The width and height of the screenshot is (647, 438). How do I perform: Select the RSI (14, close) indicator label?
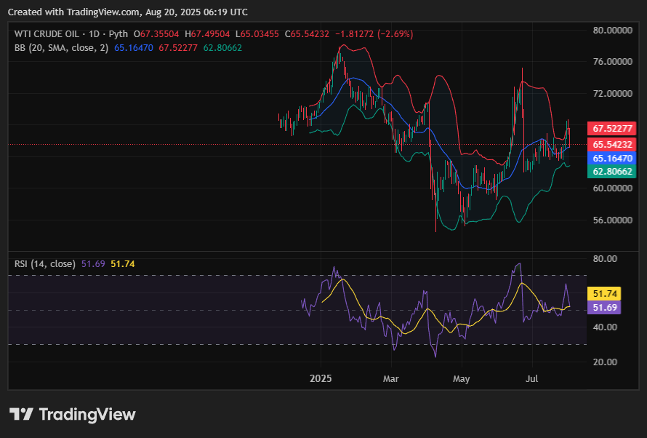[45, 264]
